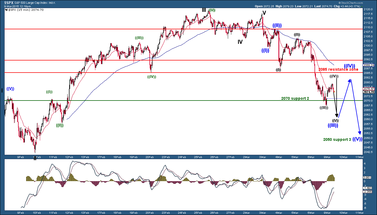Click the black downward arrowhead above wave ((V))
Screen dimensions: 377x215
click(x=337, y=116)
